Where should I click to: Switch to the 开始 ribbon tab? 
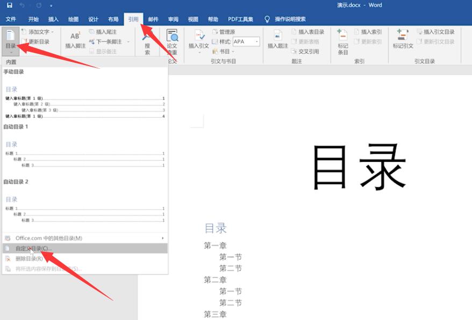[33, 19]
